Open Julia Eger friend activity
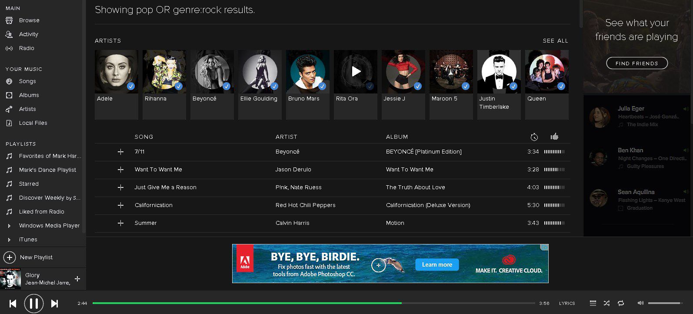Screen dimensions: 693x314 (x=638, y=117)
